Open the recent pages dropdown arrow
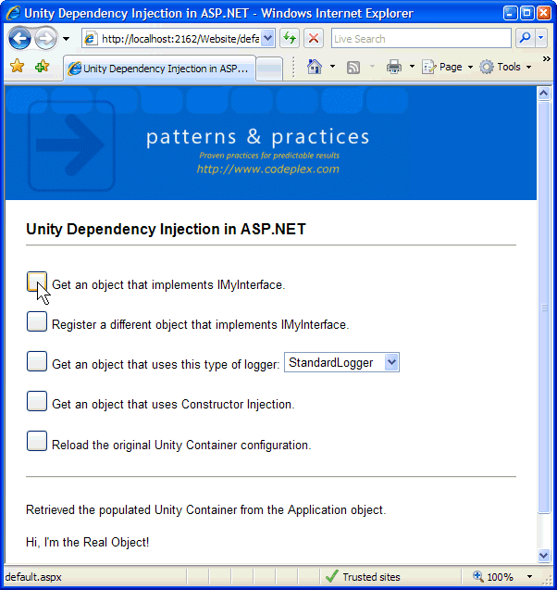557x590 pixels. click(x=66, y=38)
